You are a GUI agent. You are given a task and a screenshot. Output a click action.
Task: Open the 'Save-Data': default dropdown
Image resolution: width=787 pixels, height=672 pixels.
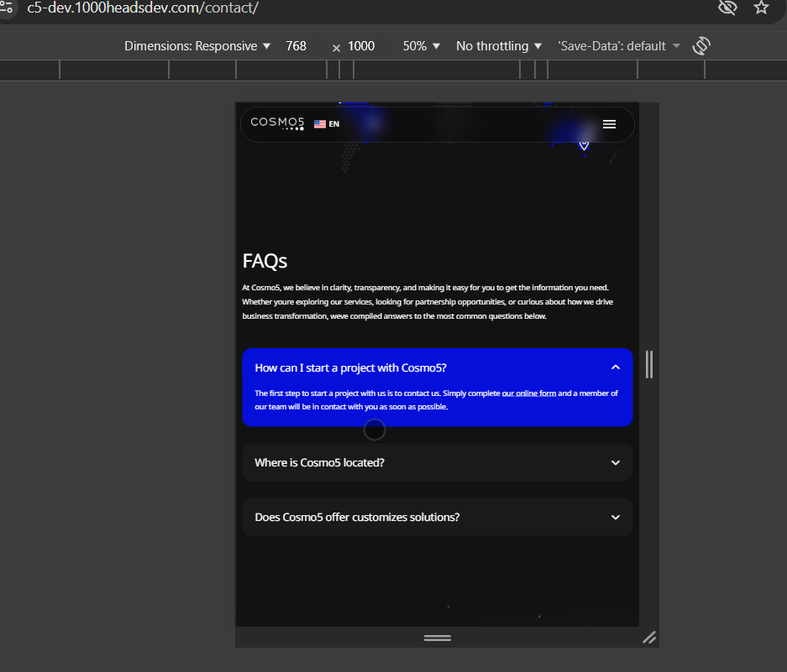pos(619,46)
